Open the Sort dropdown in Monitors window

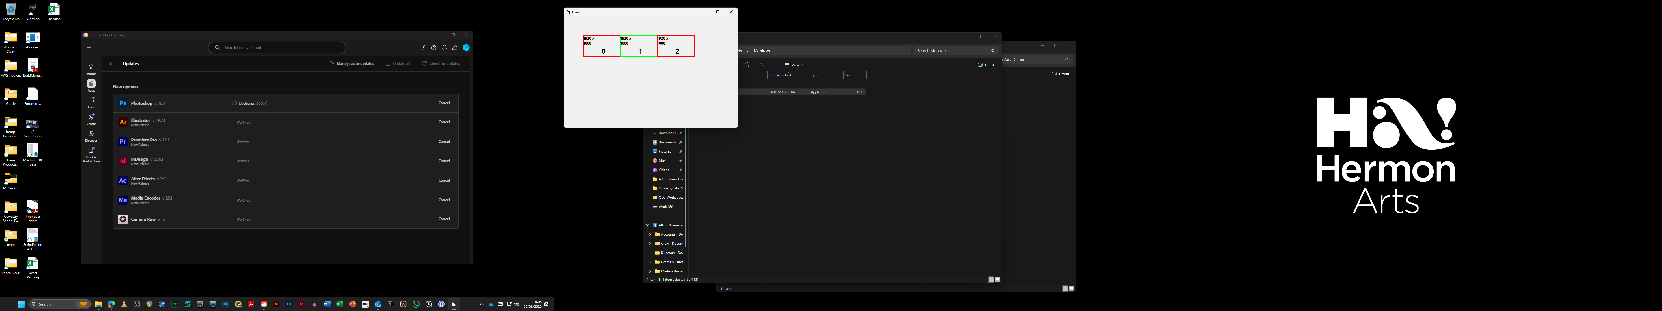[x=768, y=65]
